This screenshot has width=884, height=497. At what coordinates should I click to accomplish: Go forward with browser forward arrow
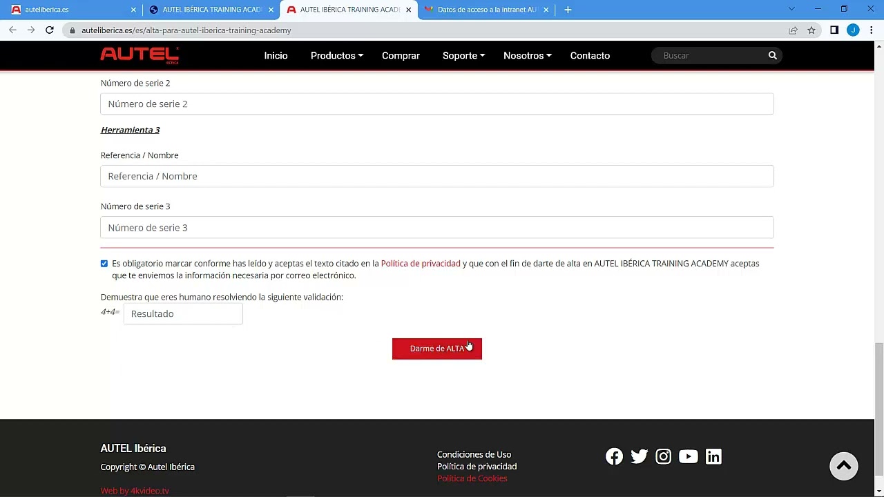31,30
